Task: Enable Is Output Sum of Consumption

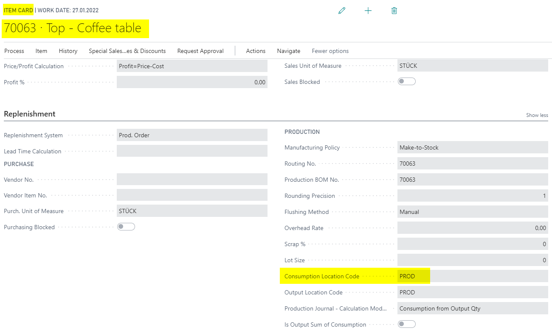Action: click(406, 324)
